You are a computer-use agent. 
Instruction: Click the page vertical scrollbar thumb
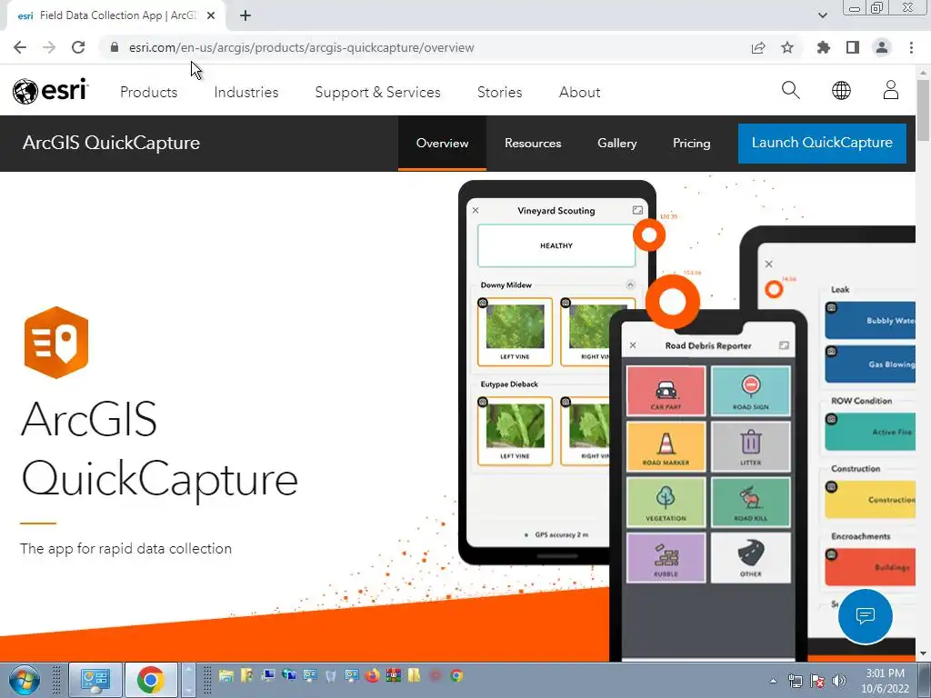tap(923, 110)
